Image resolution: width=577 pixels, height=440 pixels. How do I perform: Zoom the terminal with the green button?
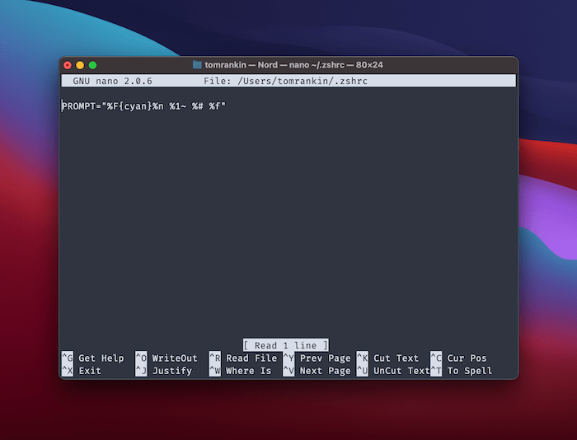(92, 65)
